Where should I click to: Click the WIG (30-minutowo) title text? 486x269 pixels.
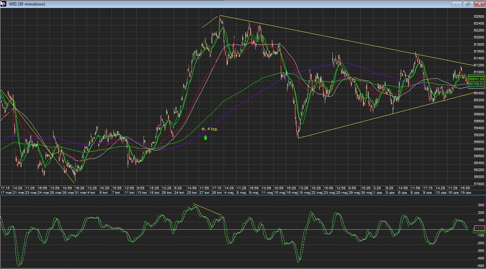[x=27, y=4]
